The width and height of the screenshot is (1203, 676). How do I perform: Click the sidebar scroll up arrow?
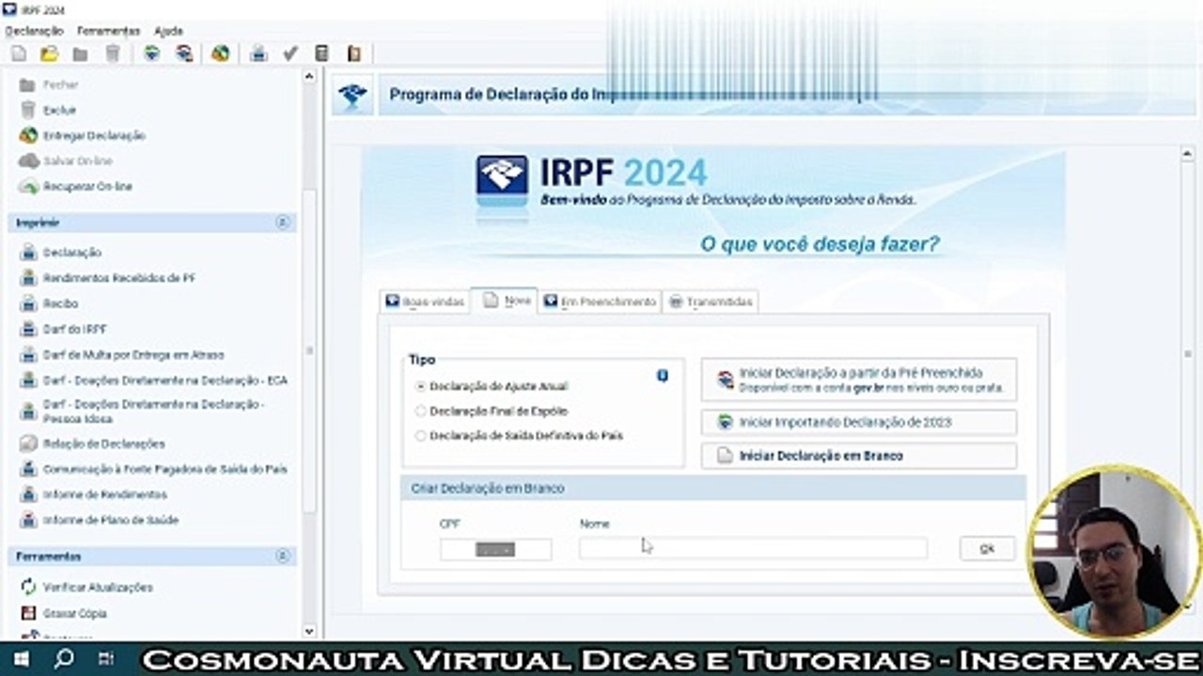tap(309, 77)
